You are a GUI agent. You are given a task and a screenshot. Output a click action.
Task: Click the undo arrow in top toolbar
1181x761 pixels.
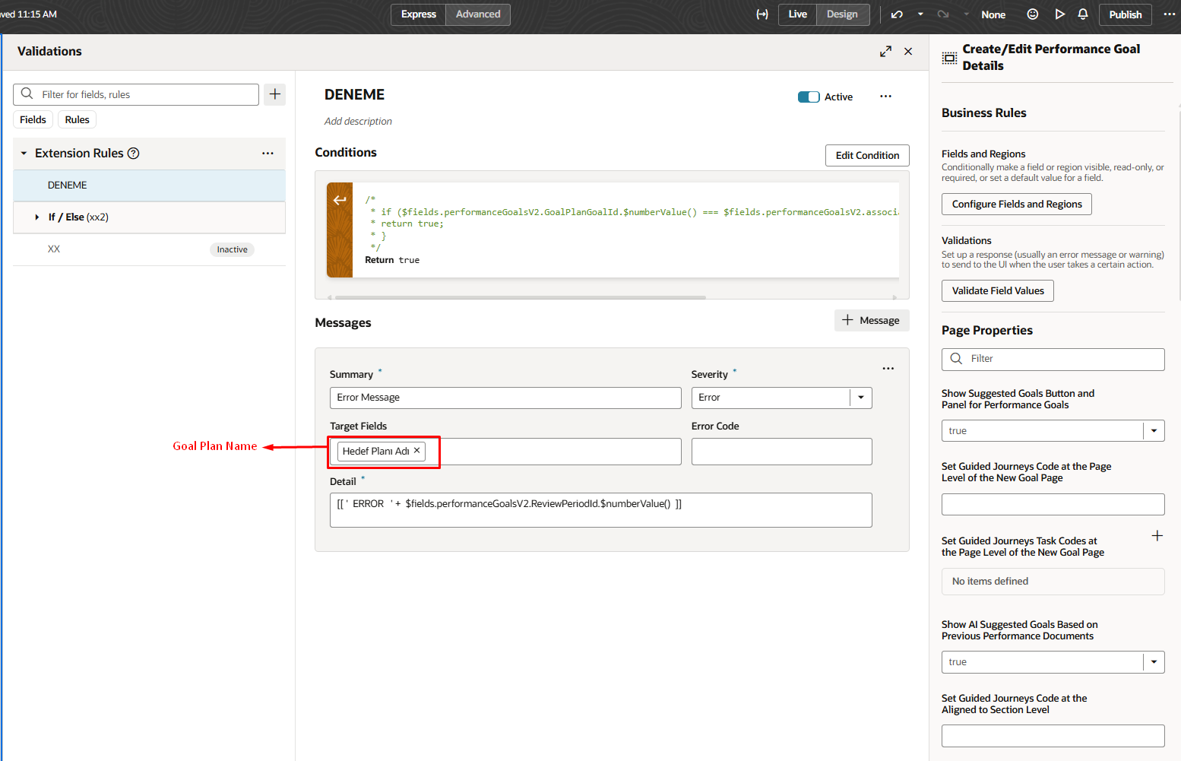click(x=897, y=14)
